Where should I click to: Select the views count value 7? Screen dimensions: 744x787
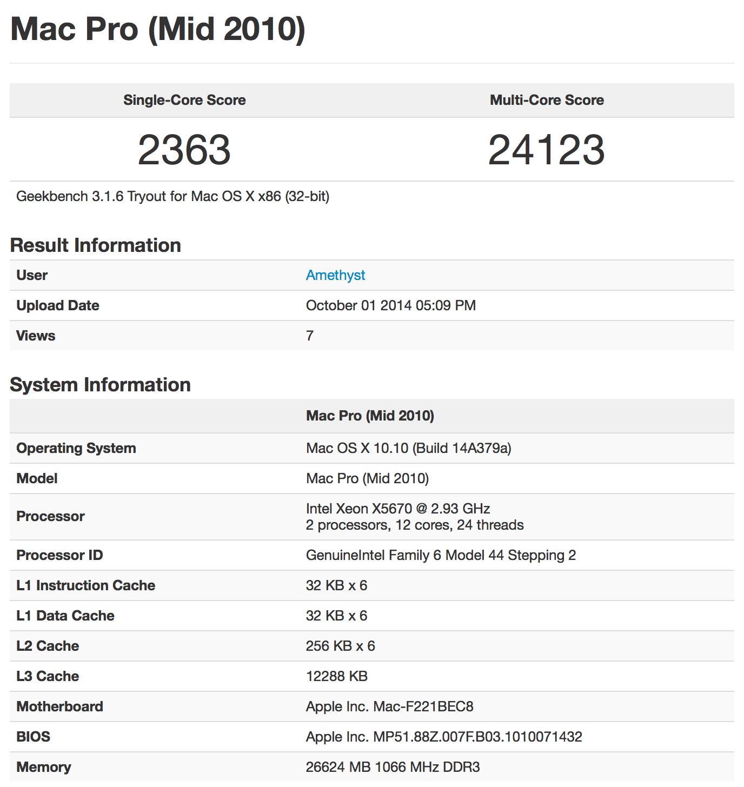point(310,336)
